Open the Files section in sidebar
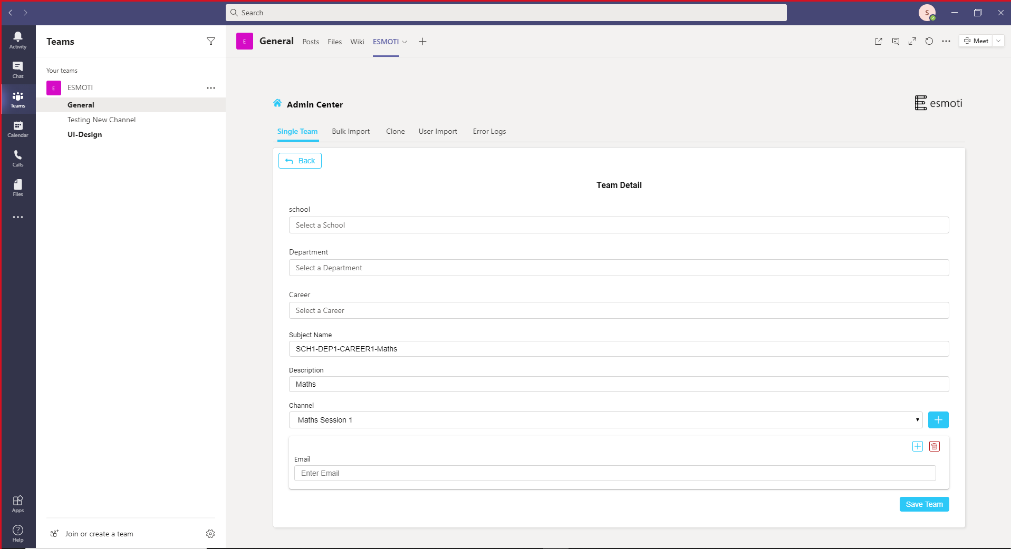The height and width of the screenshot is (549, 1011). (x=18, y=188)
